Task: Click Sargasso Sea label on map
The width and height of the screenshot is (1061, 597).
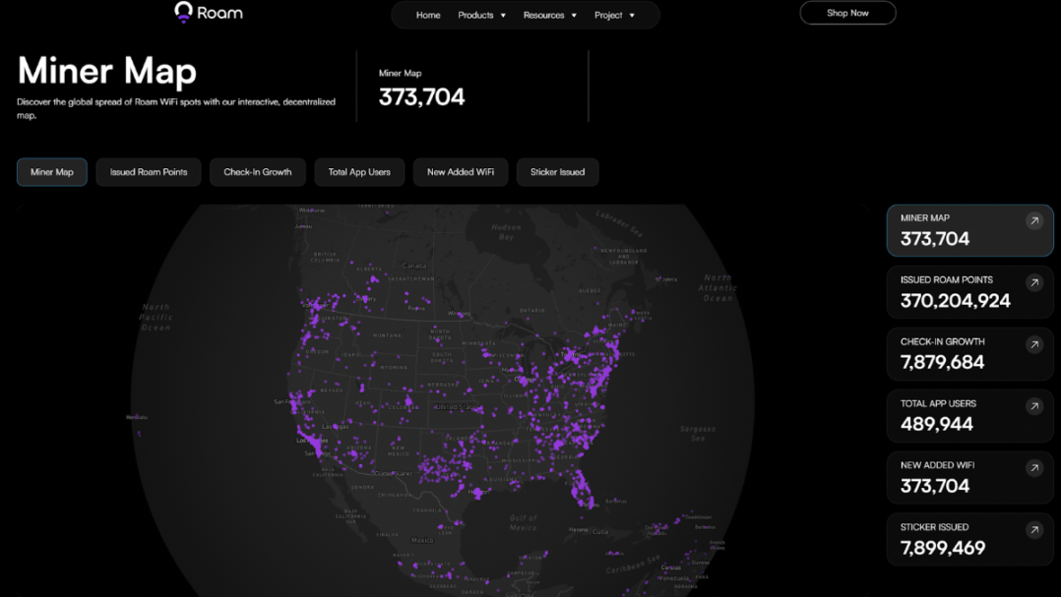Action: click(x=698, y=434)
